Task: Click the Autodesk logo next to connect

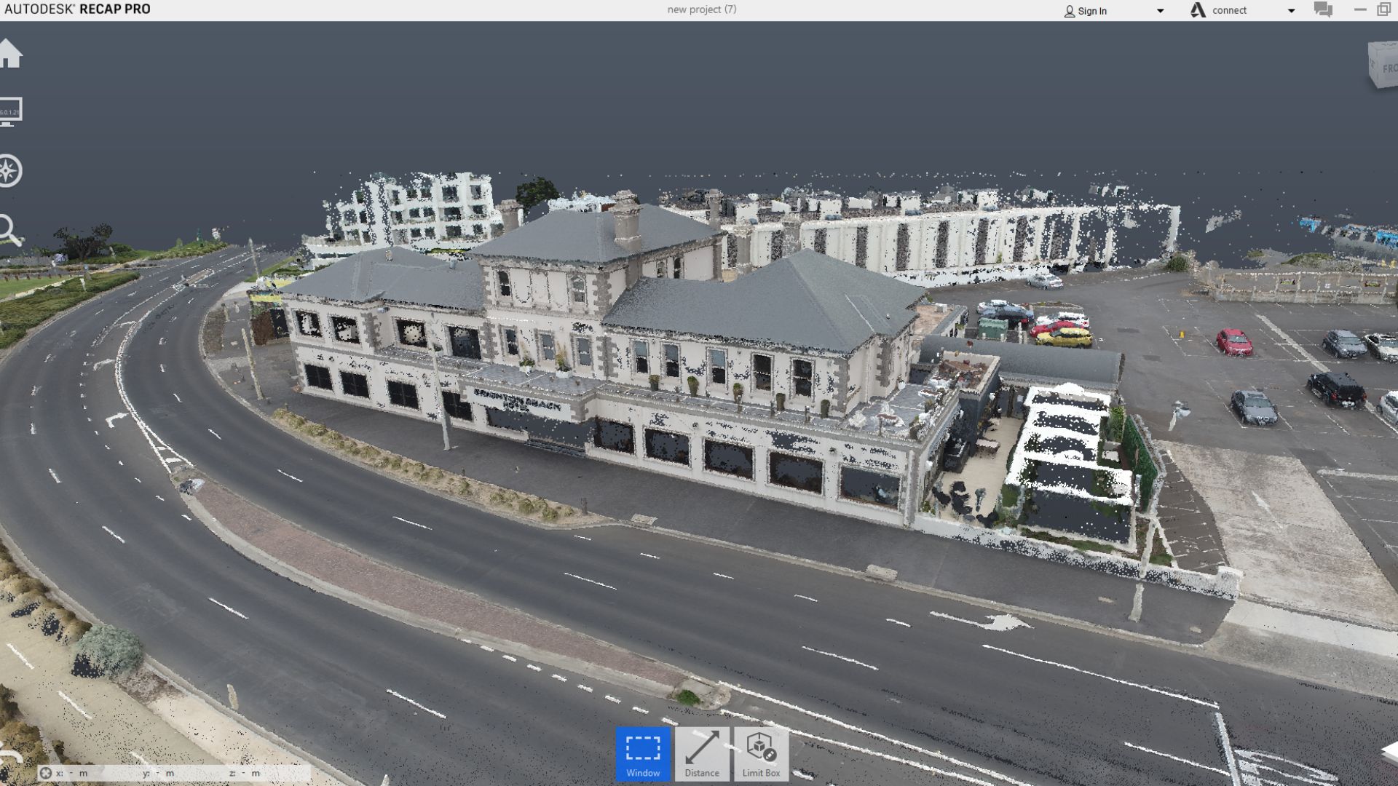Action: point(1199,9)
